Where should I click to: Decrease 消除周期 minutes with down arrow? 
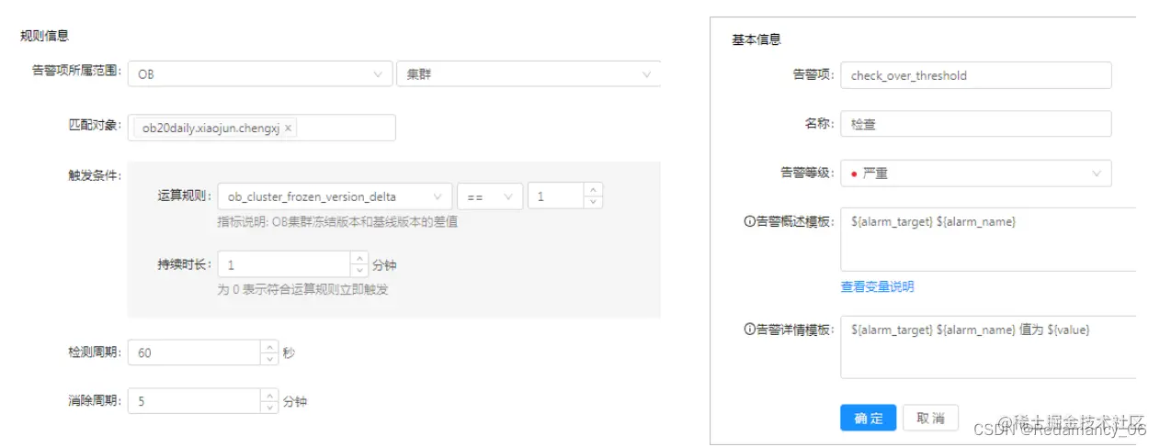(x=269, y=408)
